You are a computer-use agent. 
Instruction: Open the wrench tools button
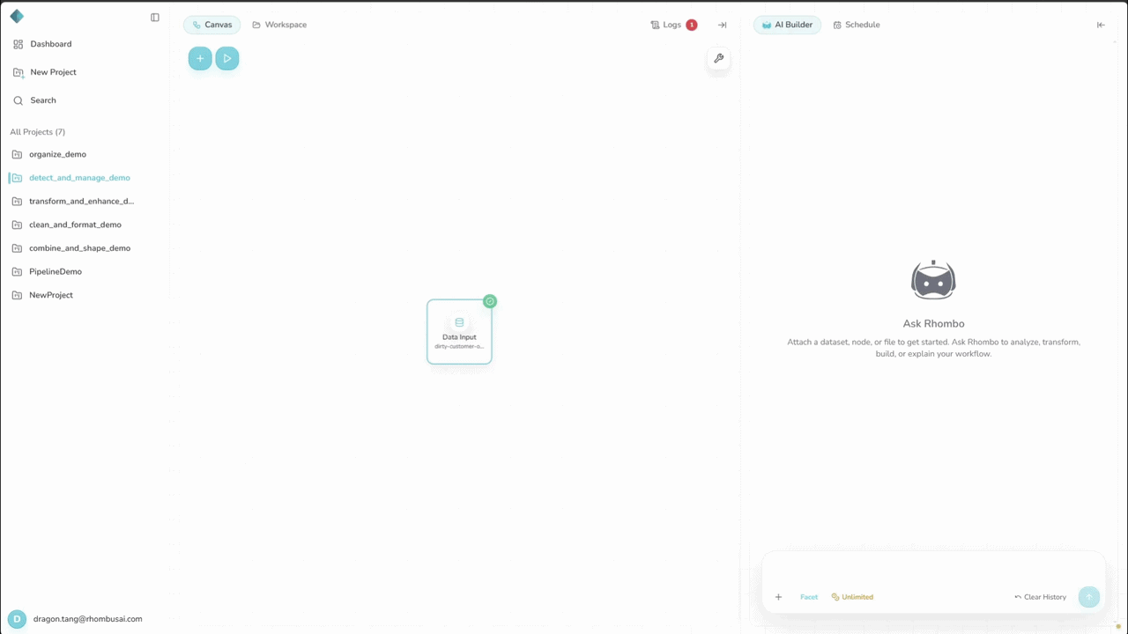point(719,59)
